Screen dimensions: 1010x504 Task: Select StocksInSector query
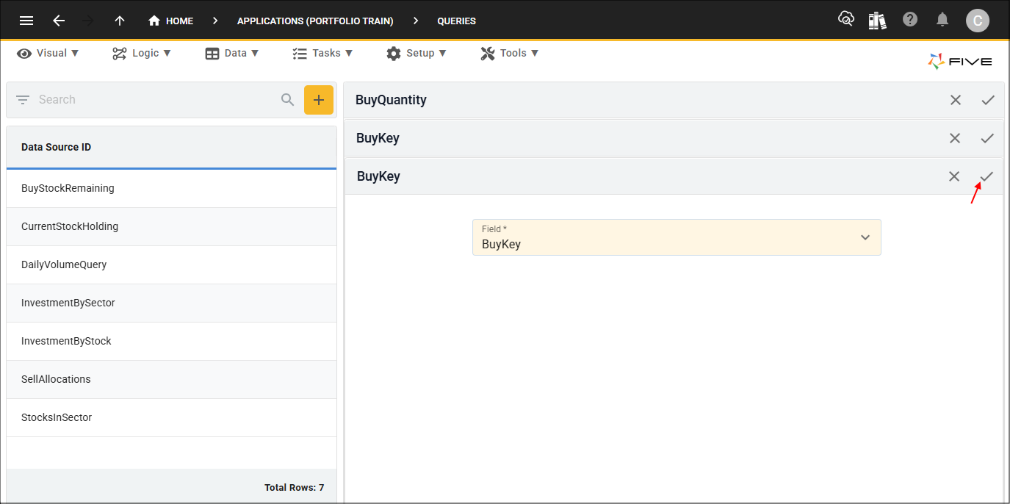coord(171,417)
